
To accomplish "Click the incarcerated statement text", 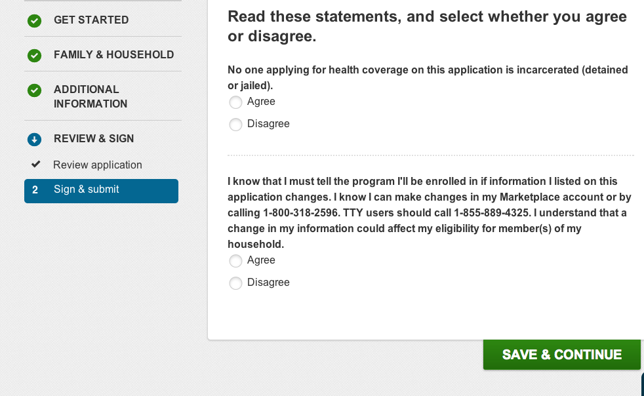I will pyautogui.click(x=428, y=77).
